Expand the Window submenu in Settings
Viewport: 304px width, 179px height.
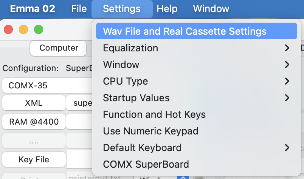[x=121, y=65]
